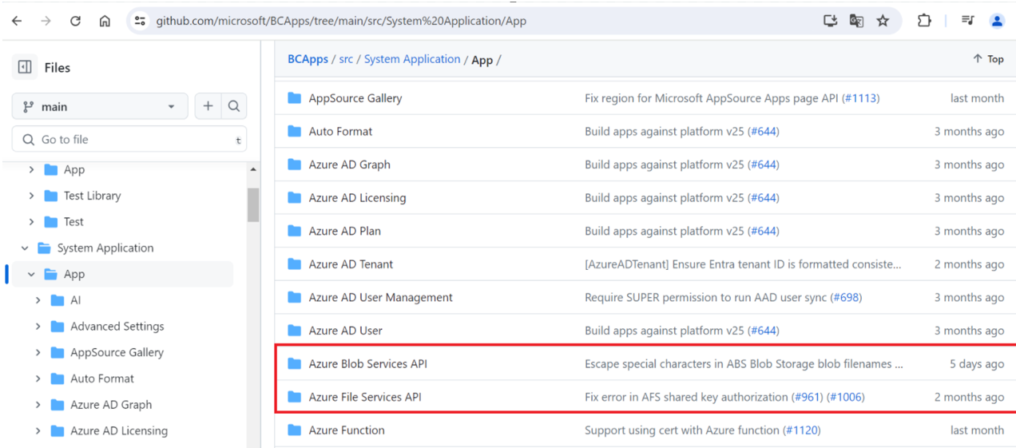Open the Azure File Services API folder
The height and width of the screenshot is (448, 1016).
[x=364, y=397]
